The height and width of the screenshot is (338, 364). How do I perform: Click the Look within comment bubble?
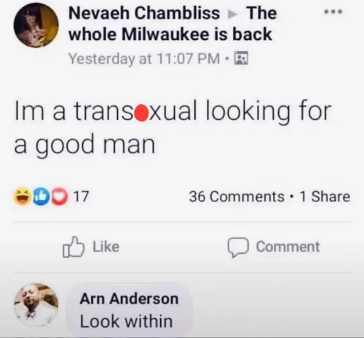(129, 310)
